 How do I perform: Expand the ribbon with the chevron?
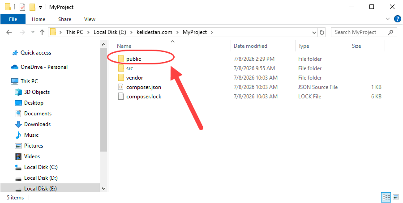pyautogui.click(x=388, y=19)
